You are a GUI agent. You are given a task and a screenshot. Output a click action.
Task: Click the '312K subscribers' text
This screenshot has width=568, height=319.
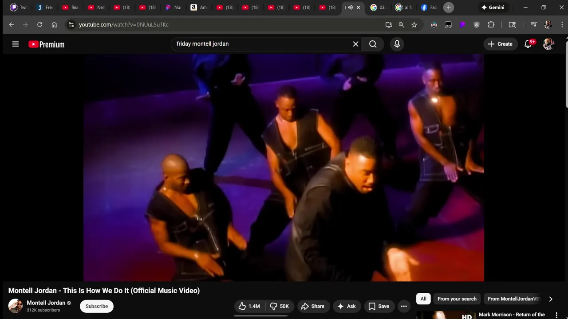[x=43, y=310]
